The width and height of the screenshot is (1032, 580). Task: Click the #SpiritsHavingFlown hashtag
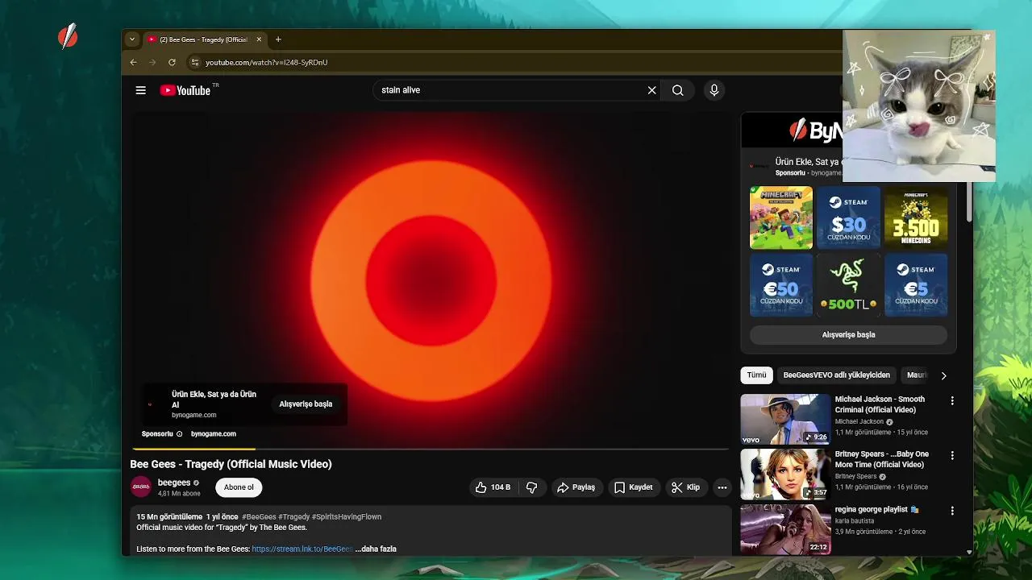pyautogui.click(x=347, y=517)
